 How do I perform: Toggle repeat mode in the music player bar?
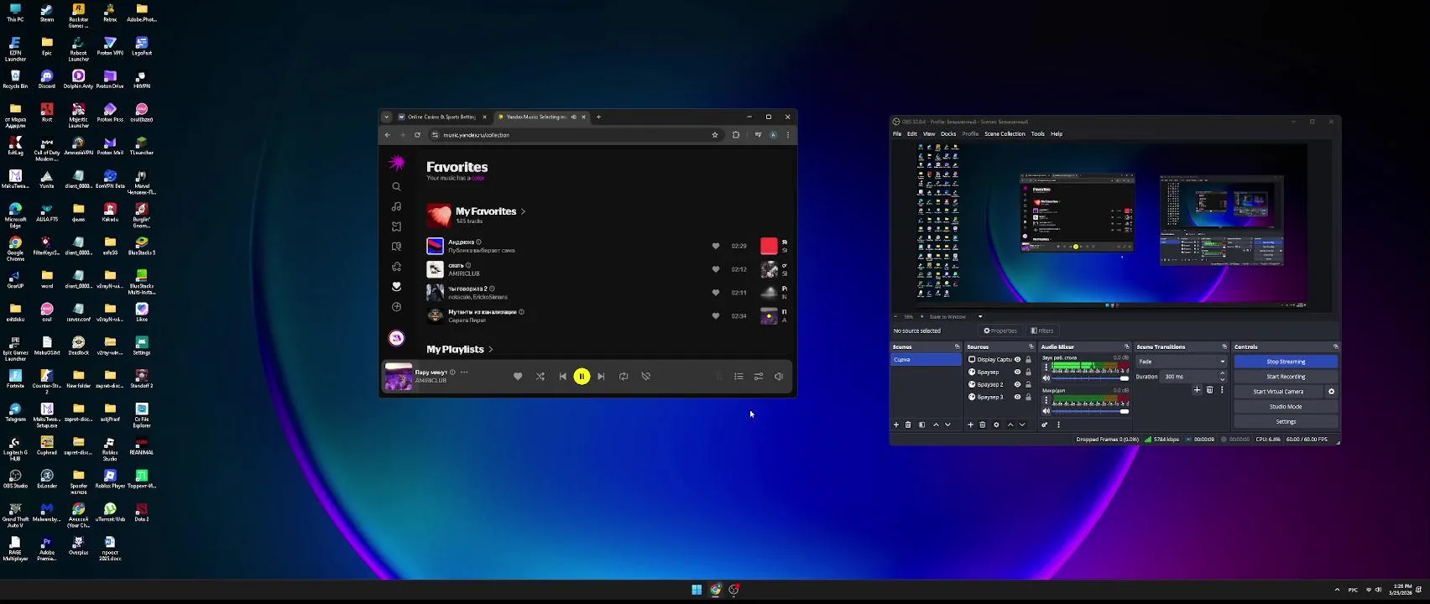pyautogui.click(x=624, y=377)
